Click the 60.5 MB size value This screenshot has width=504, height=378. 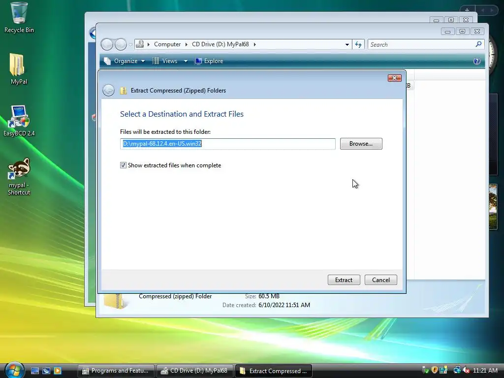269,296
